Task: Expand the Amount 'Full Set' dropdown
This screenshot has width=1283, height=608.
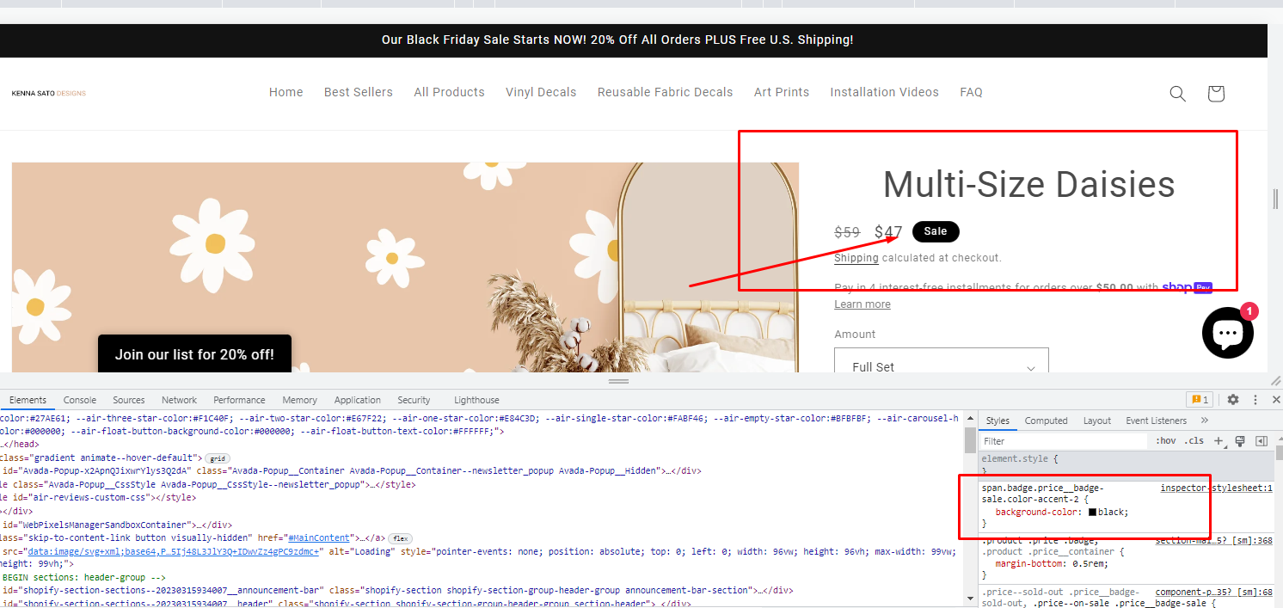Action: coord(942,367)
